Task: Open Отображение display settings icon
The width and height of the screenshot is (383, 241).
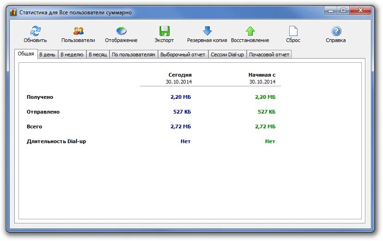Action: 121,31
